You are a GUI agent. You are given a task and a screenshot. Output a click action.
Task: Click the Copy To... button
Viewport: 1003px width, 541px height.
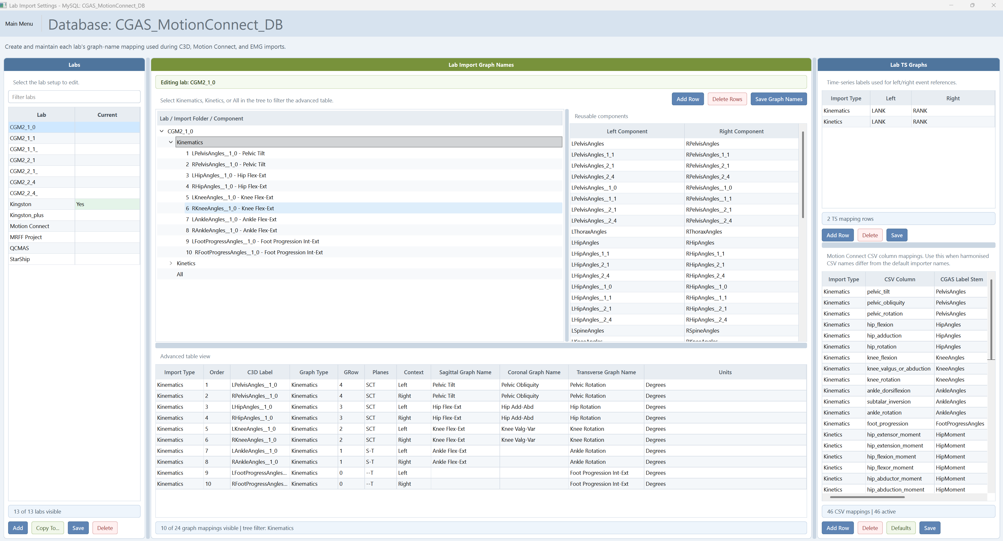[47, 528]
